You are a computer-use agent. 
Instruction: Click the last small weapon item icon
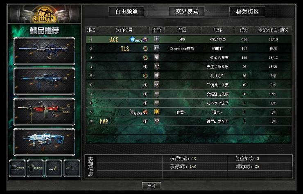[x=72, y=168]
